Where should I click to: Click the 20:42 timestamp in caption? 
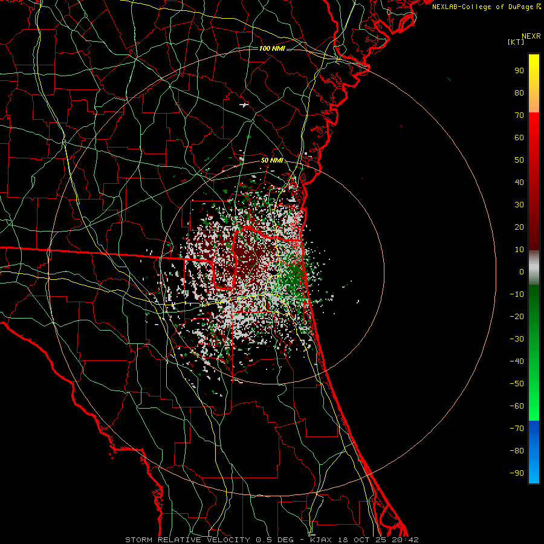[x=405, y=540]
